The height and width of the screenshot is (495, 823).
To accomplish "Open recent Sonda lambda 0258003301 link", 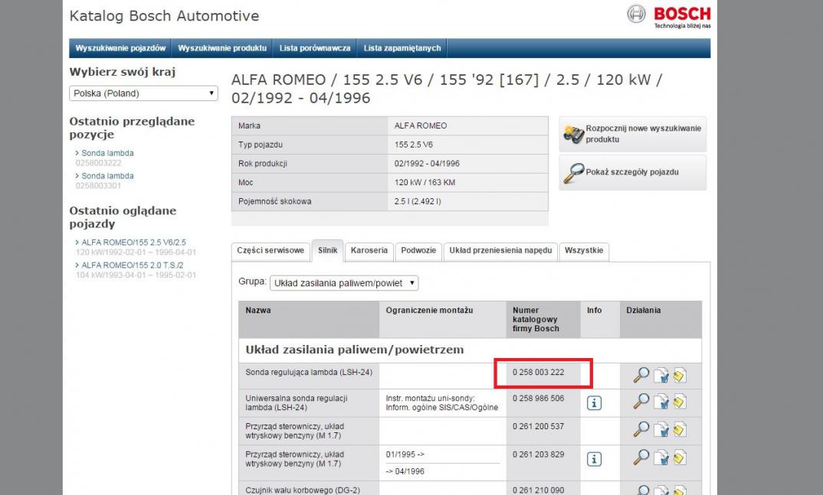I will point(107,176).
